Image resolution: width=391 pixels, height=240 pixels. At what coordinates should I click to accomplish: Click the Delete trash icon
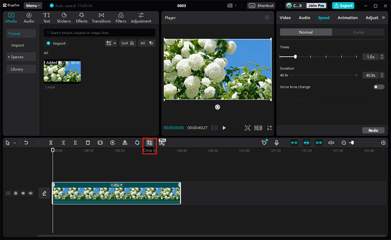[x=88, y=143]
